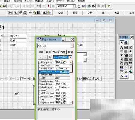The image size is (135, 120).
Task: Select the Timer control tool
Action: (122, 64)
